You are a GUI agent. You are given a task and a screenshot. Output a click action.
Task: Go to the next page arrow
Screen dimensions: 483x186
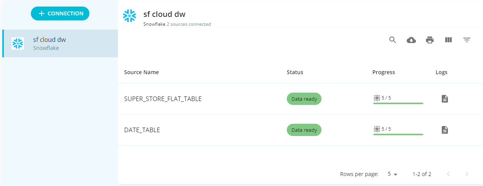467,174
